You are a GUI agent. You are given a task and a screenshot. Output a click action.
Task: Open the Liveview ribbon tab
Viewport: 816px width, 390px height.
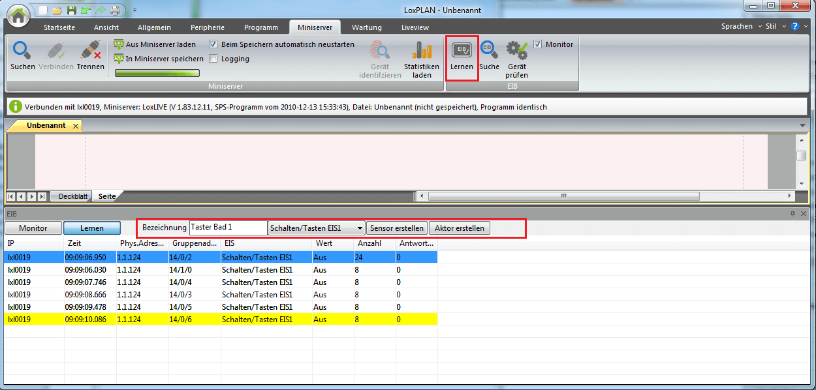415,27
